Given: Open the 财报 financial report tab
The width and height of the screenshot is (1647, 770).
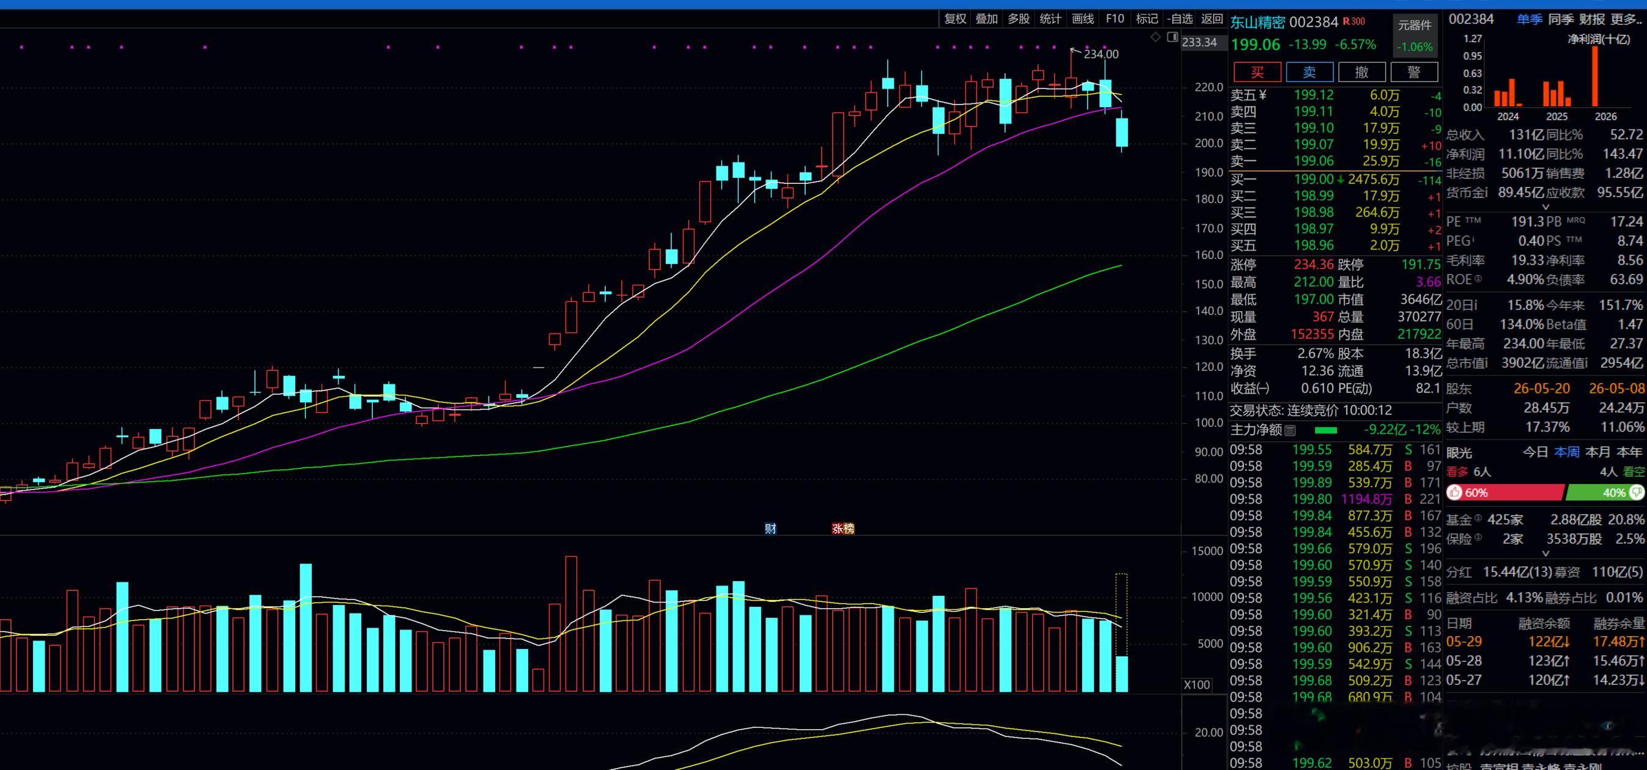Looking at the screenshot, I should 1592,20.
